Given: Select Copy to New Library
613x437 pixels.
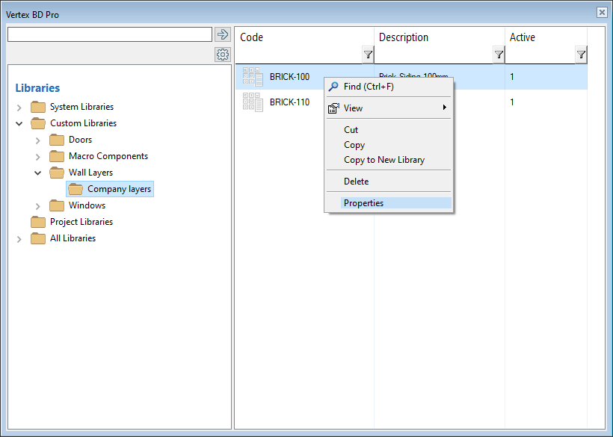Looking at the screenshot, I should 383,160.
